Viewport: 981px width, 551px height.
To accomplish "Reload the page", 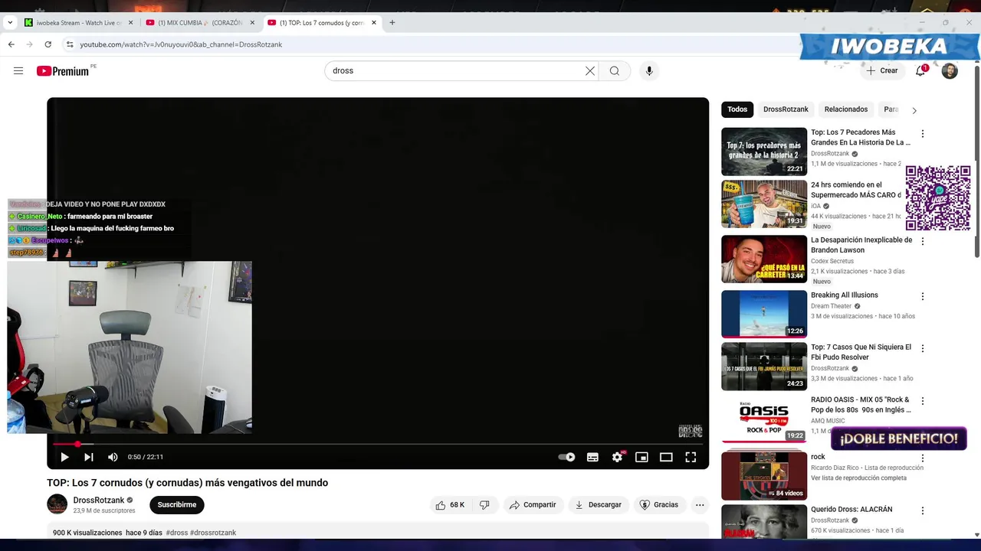I will click(x=48, y=44).
